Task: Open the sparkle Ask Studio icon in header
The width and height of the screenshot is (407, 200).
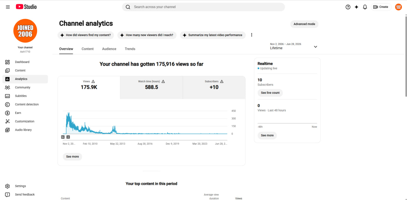Action: (x=356, y=7)
